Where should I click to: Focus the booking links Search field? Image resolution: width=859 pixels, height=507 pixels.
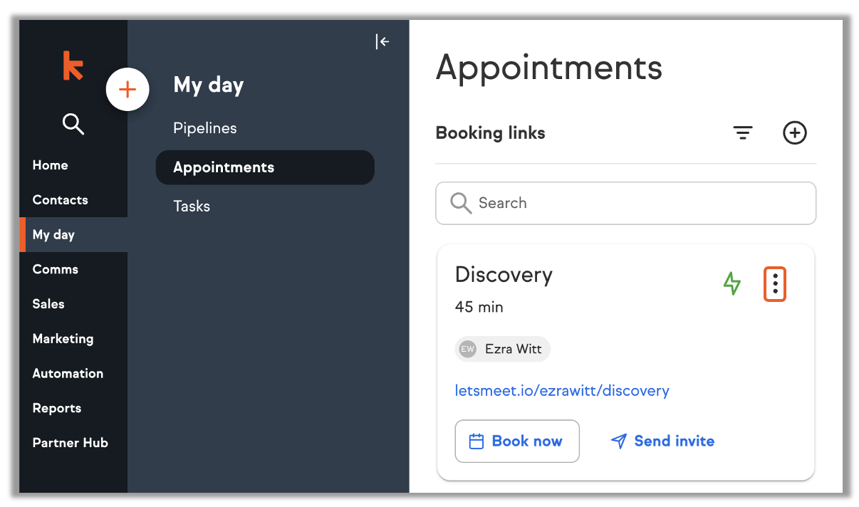(x=625, y=203)
